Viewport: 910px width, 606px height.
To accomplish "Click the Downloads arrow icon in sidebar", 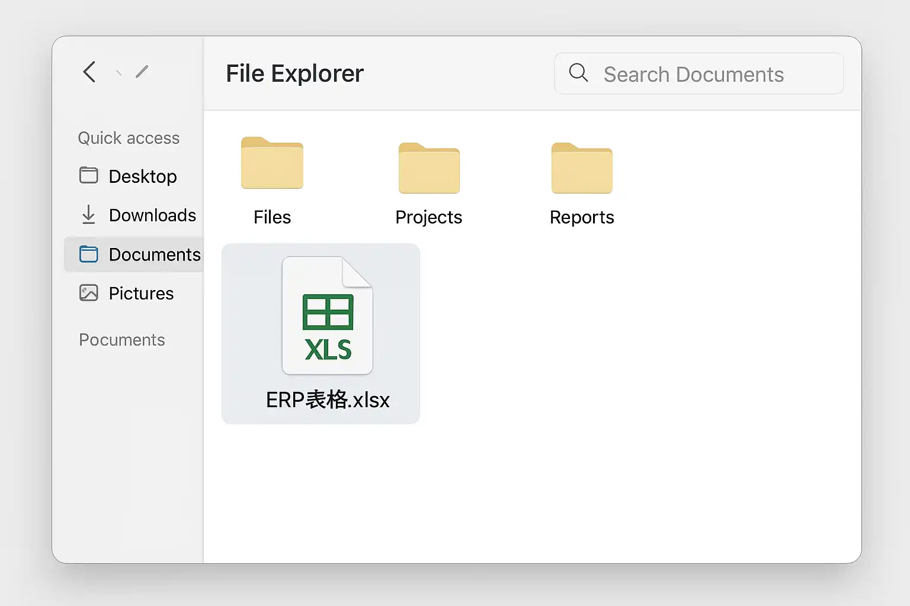I will (x=88, y=214).
